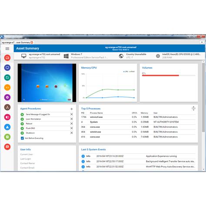Screen dimensions: 206x206
Task: Click the User column header
Action: [156, 113]
